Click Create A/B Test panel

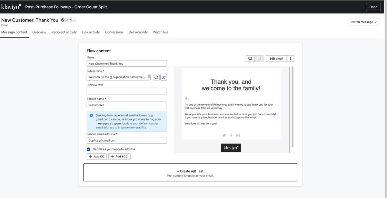(x=190, y=173)
